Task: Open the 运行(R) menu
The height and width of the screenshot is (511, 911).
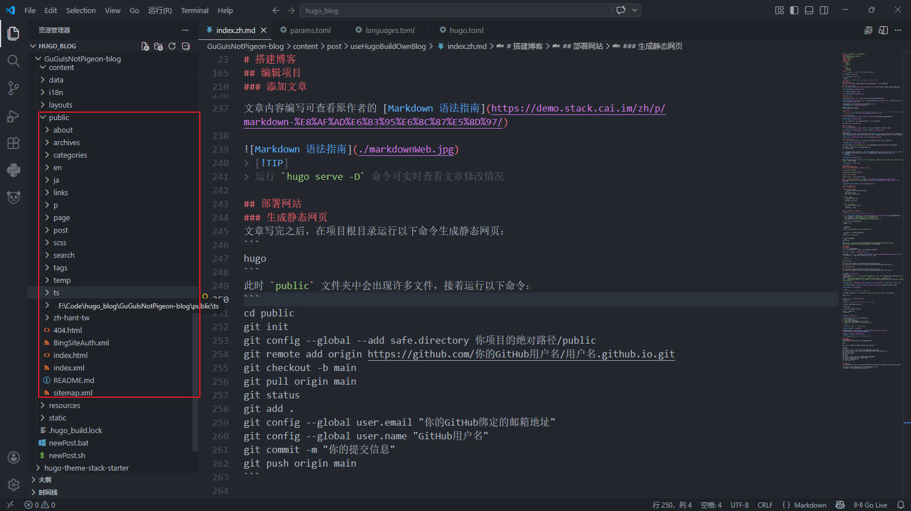Action: coord(160,10)
